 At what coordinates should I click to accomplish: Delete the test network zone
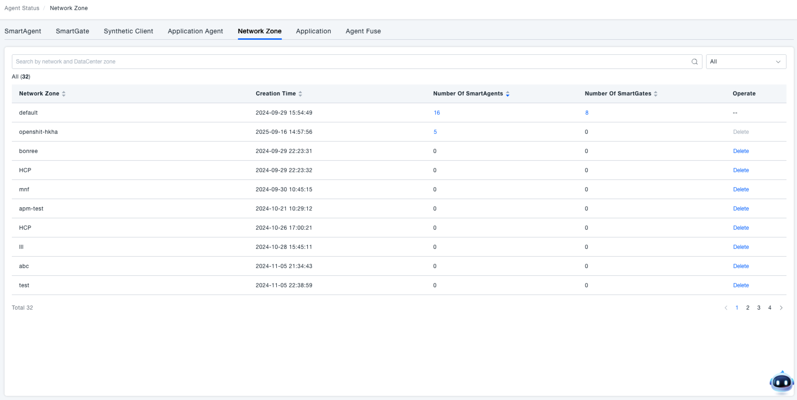[x=741, y=285]
